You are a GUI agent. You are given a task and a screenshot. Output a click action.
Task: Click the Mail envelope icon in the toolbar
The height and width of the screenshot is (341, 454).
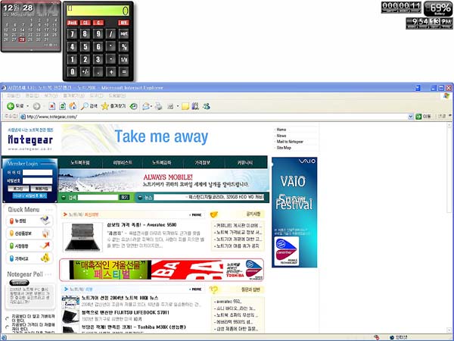(x=145, y=106)
